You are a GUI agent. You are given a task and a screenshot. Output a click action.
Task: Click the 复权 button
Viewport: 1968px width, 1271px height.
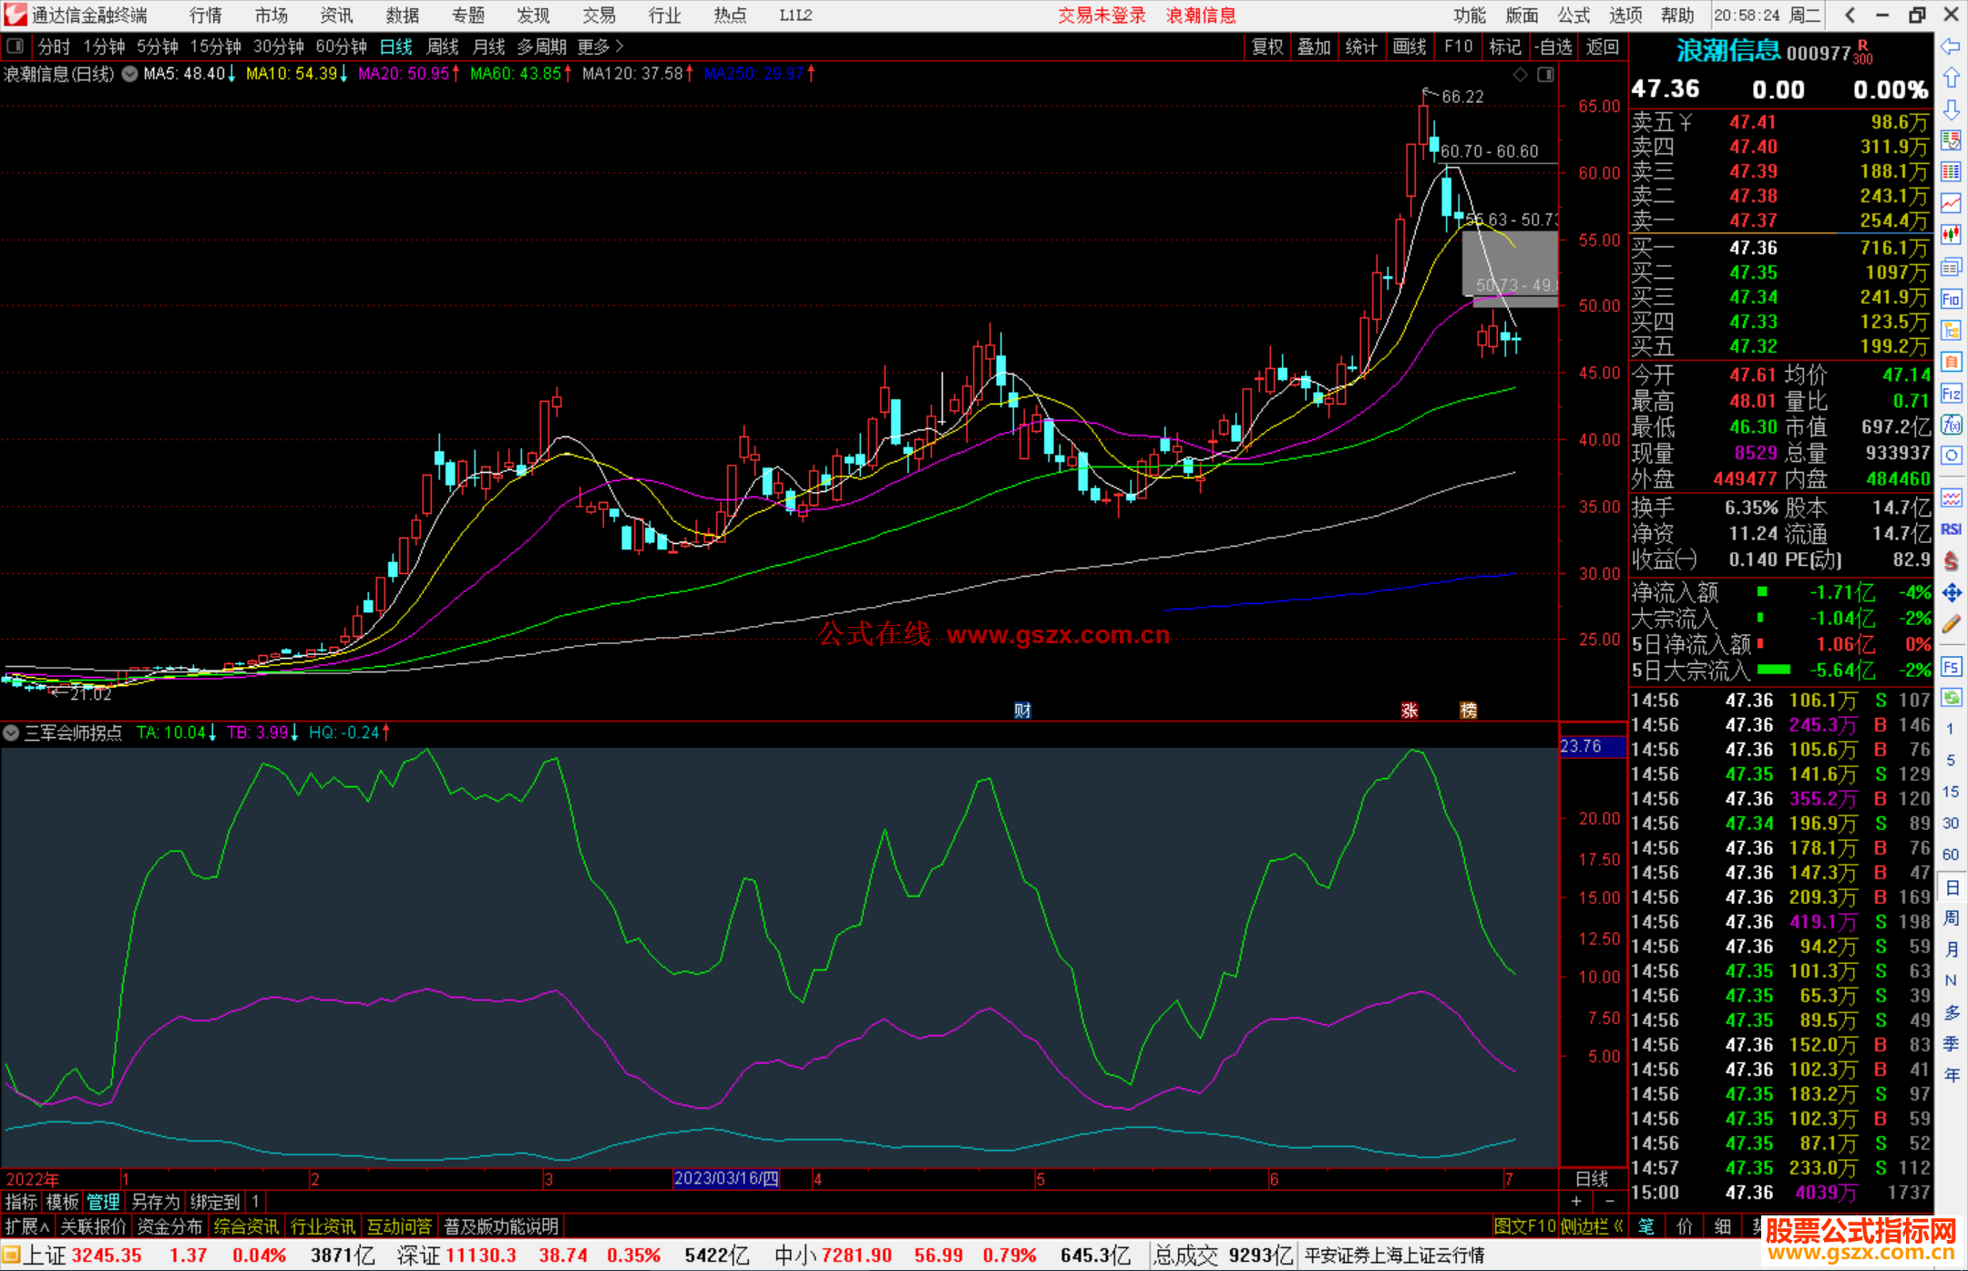[1266, 46]
